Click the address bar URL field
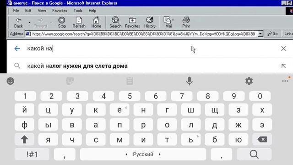The width and height of the screenshot is (293, 165). click(143, 34)
